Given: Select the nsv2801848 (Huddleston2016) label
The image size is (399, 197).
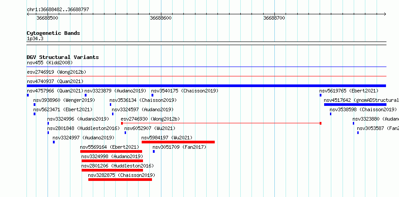Looking at the screenshot, I should 83,128.
